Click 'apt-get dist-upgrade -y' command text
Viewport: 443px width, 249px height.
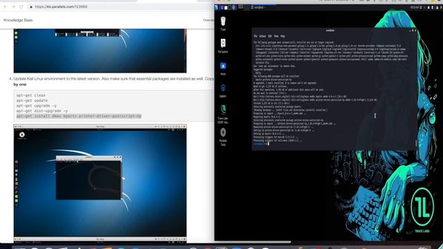coord(42,111)
